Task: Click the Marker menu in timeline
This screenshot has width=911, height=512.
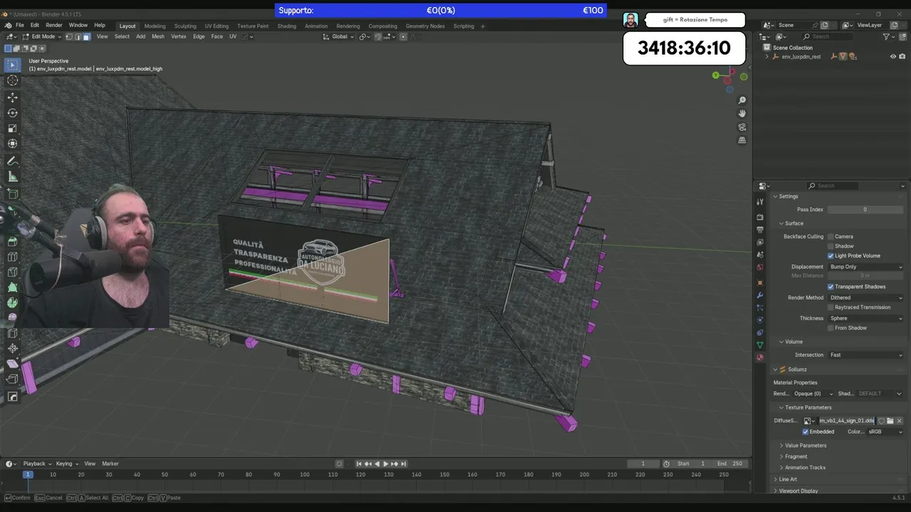Action: (110, 464)
